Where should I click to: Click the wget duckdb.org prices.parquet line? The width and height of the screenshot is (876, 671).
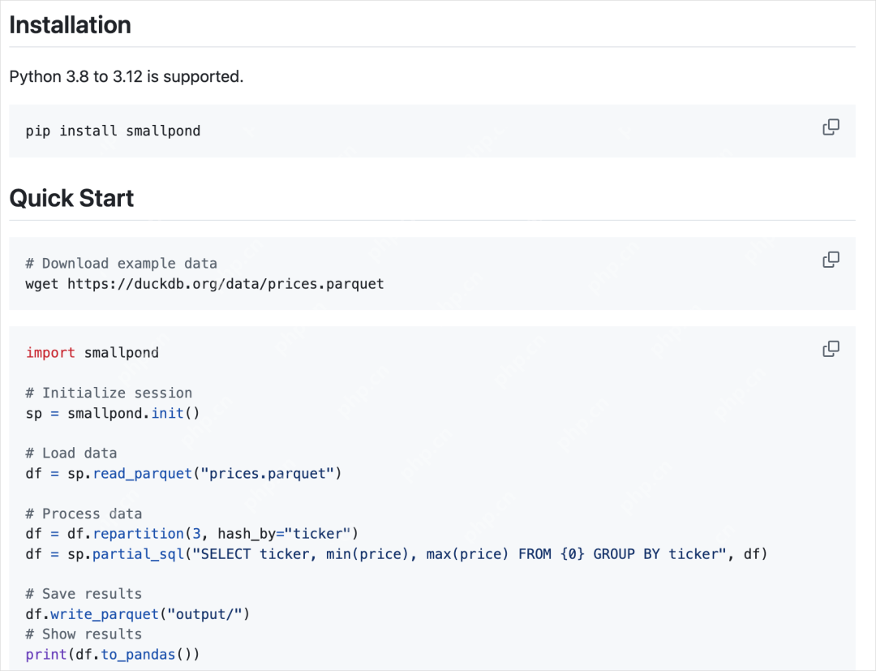(204, 284)
